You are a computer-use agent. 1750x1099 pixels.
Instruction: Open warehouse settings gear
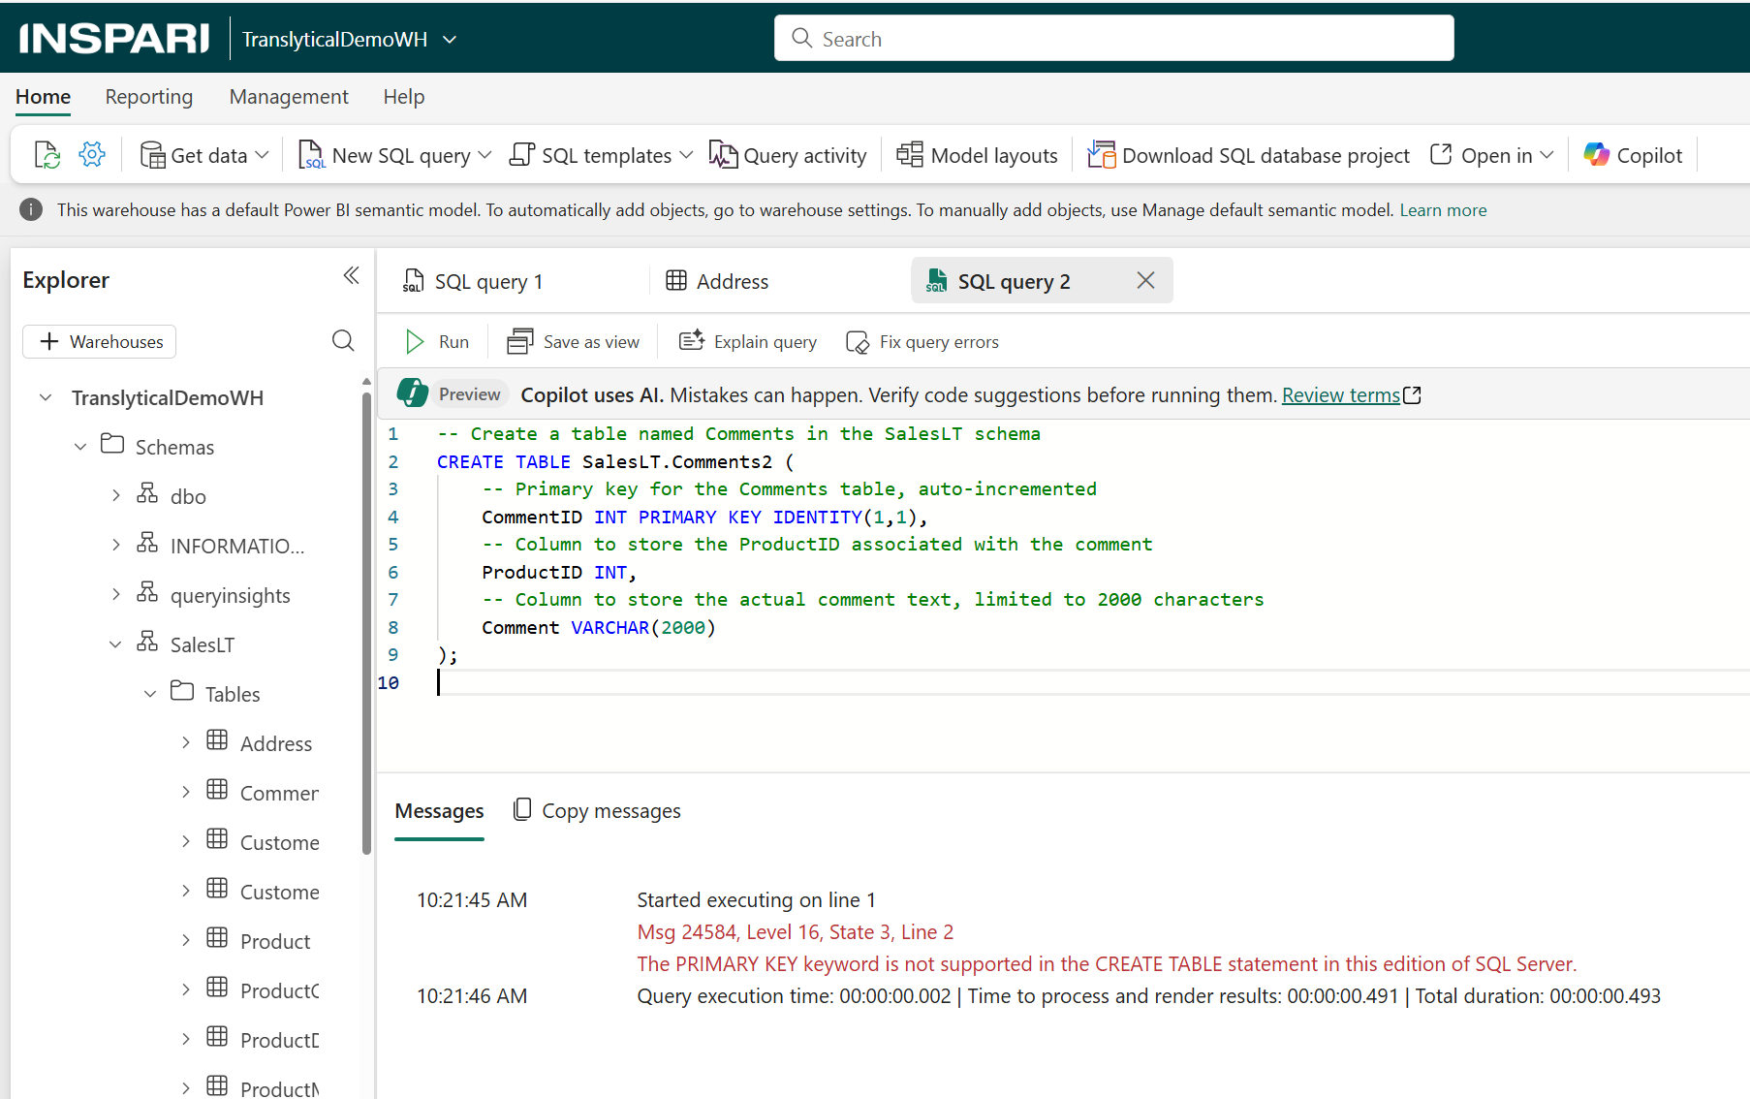[91, 153]
